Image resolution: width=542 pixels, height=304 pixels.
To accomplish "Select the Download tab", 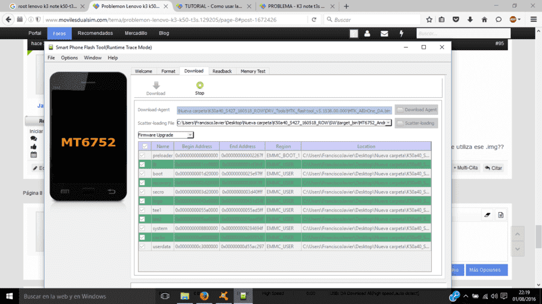I will (x=193, y=71).
